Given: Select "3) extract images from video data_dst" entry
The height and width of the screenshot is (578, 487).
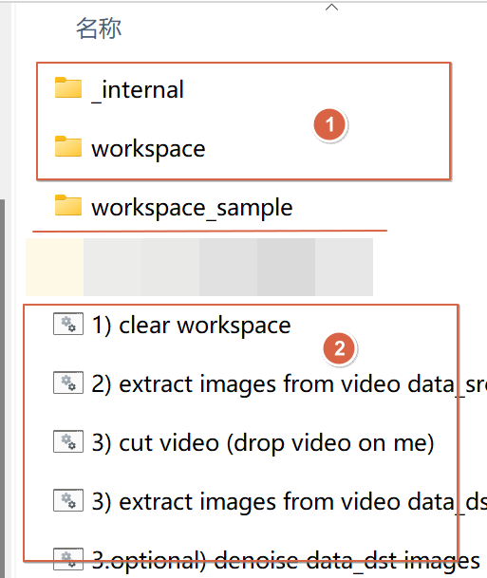Looking at the screenshot, I should (289, 502).
